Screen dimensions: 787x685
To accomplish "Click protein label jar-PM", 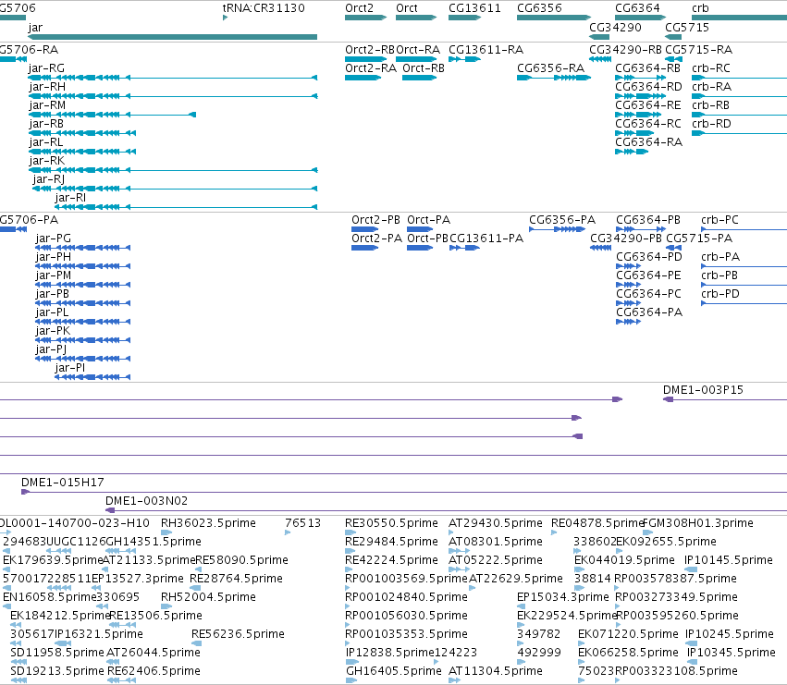I will [54, 275].
